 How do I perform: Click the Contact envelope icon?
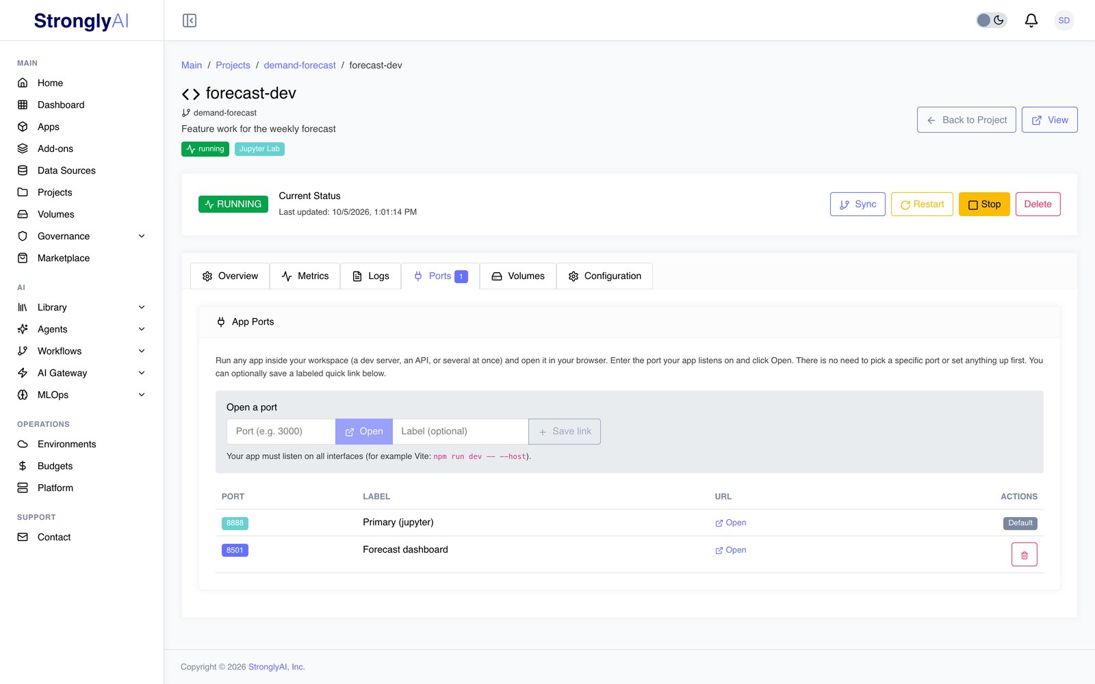[23, 537]
